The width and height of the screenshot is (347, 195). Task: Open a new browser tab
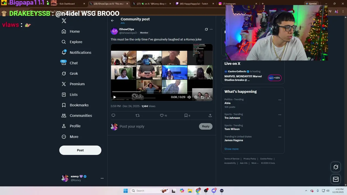point(263,4)
